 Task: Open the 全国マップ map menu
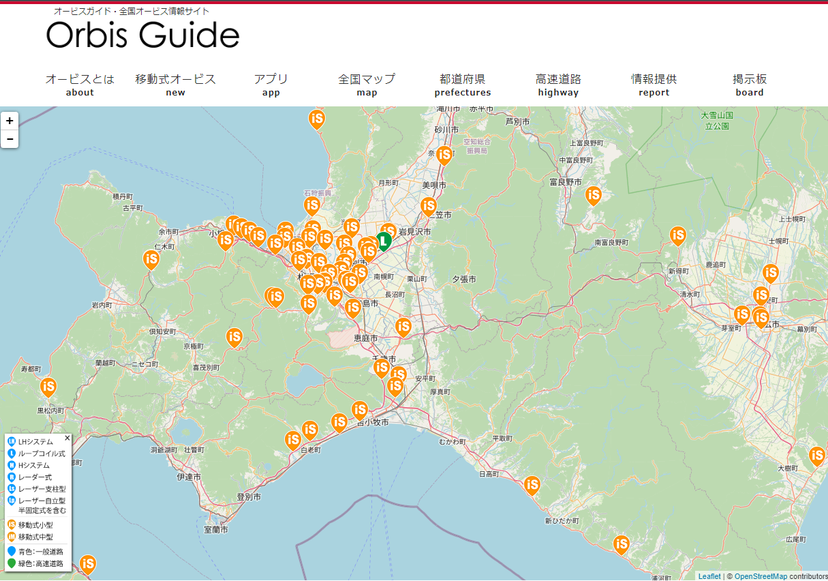[x=367, y=85]
